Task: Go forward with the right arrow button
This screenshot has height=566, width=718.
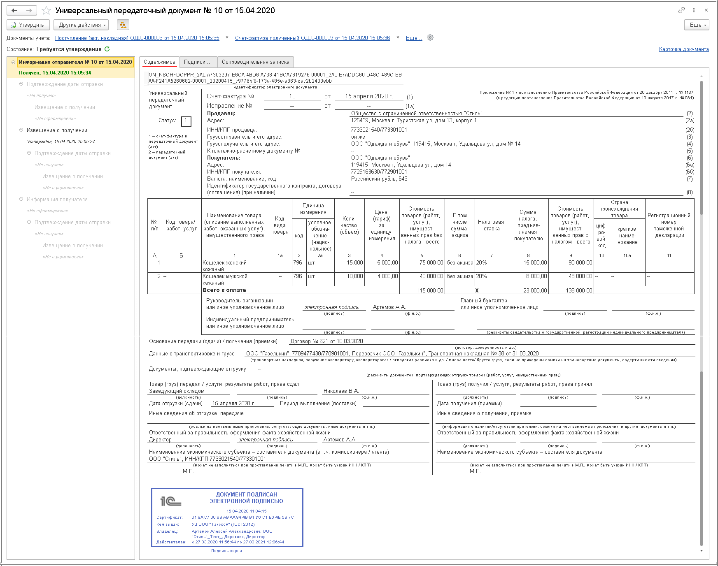Action: (29, 10)
